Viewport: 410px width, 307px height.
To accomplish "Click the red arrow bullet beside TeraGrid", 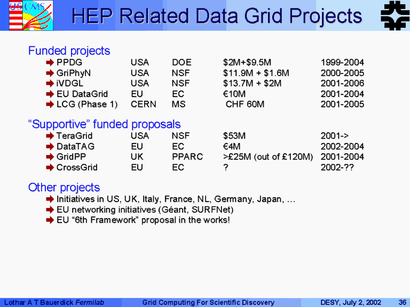I will 50,136.
